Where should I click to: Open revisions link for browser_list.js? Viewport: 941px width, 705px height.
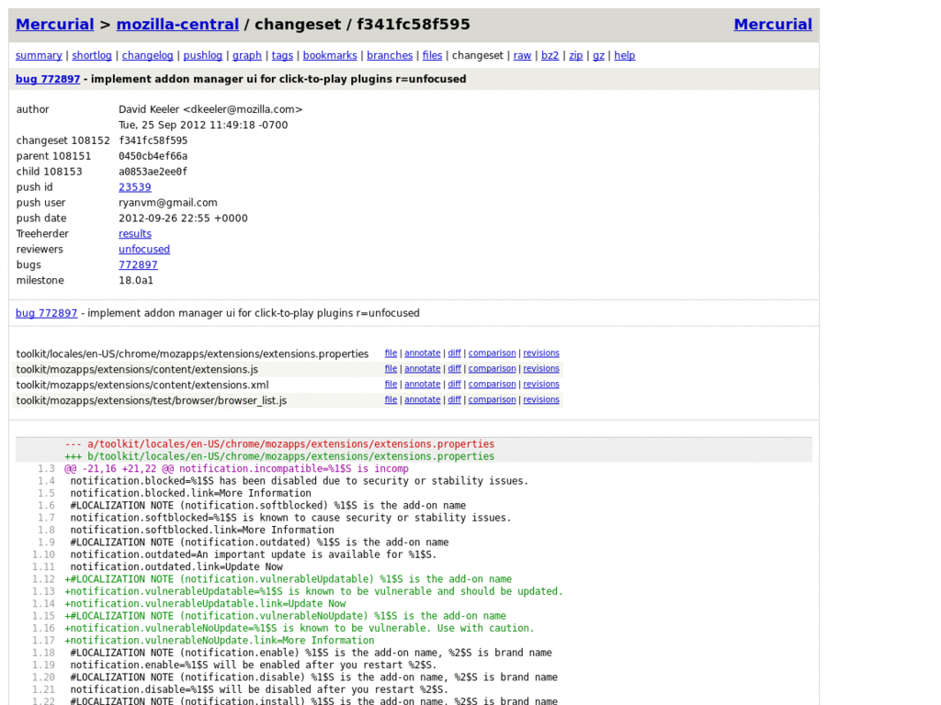tap(541, 400)
